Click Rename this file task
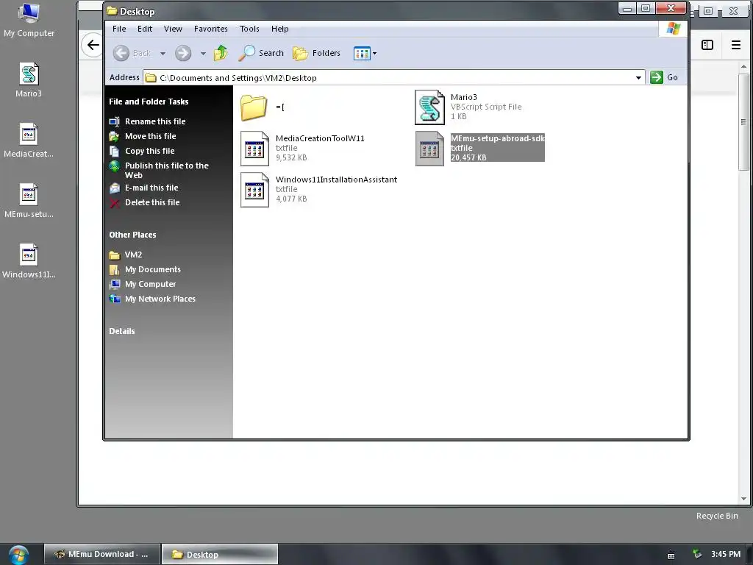The width and height of the screenshot is (753, 565). 155,121
